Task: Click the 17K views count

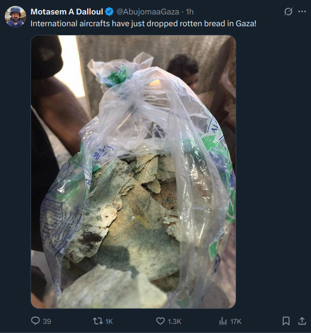Action: [236, 321]
